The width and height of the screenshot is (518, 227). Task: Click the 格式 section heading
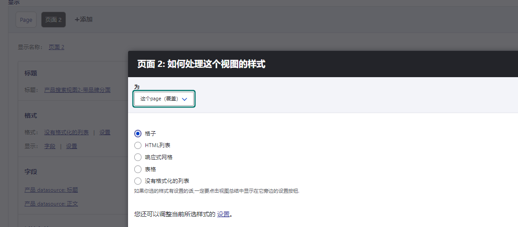point(31,116)
